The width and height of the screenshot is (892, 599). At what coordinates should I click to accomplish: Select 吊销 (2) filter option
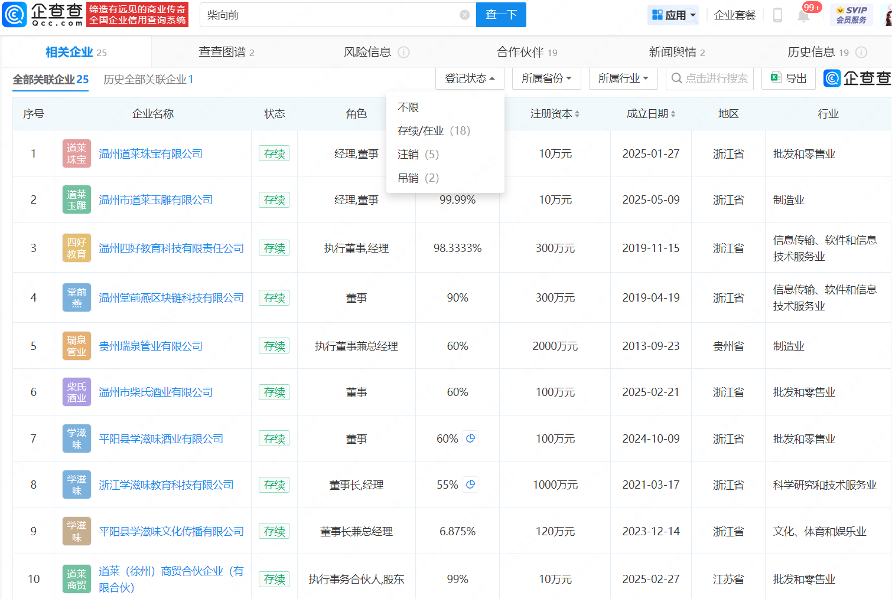click(x=418, y=178)
